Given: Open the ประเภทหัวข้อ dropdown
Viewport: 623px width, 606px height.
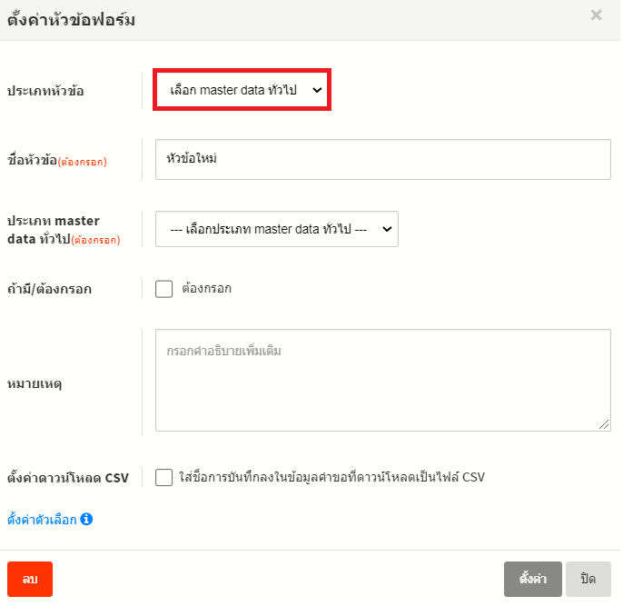Looking at the screenshot, I should (242, 90).
